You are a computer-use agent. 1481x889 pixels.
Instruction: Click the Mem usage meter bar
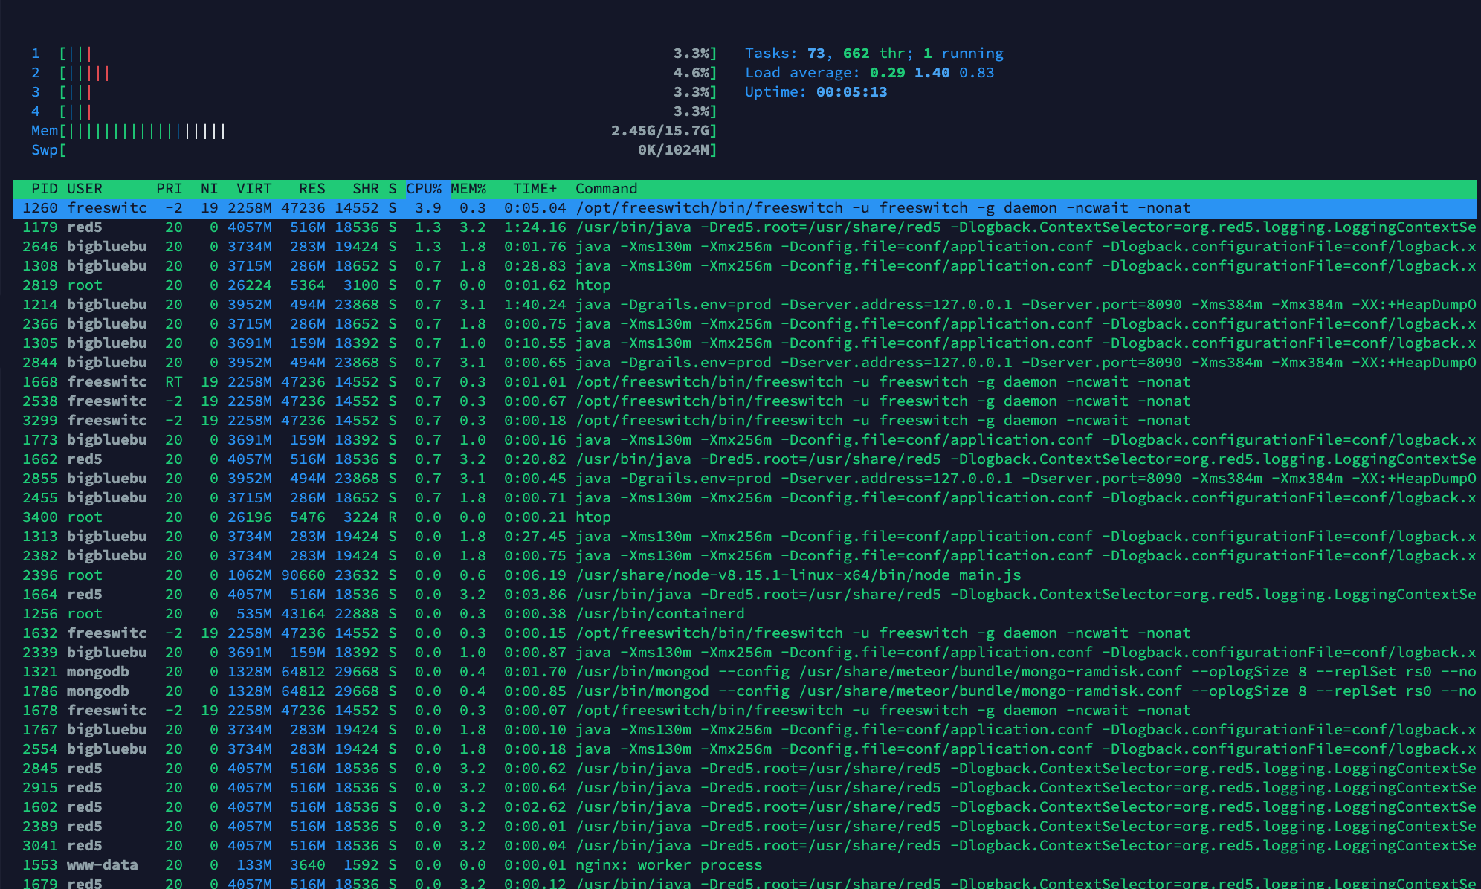point(374,131)
